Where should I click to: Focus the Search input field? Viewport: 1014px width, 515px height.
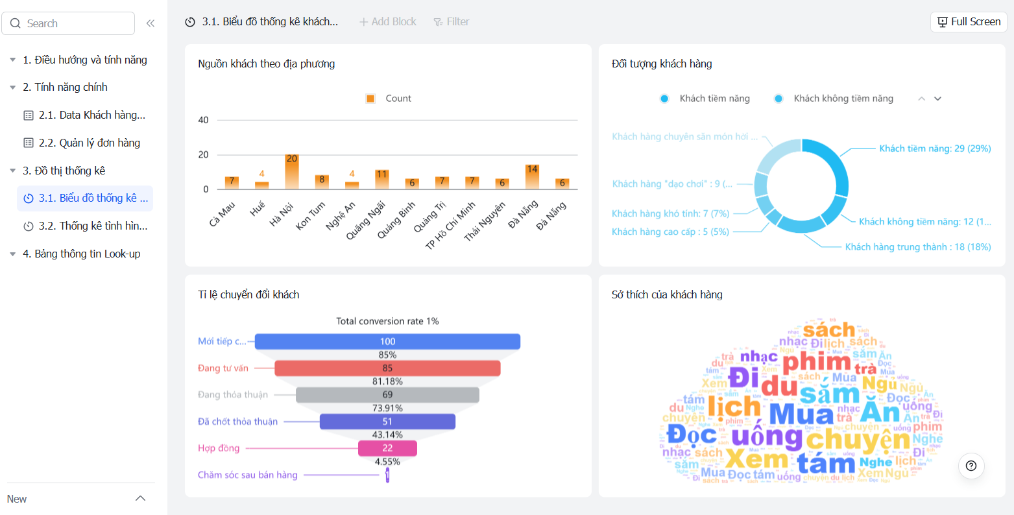coord(68,23)
